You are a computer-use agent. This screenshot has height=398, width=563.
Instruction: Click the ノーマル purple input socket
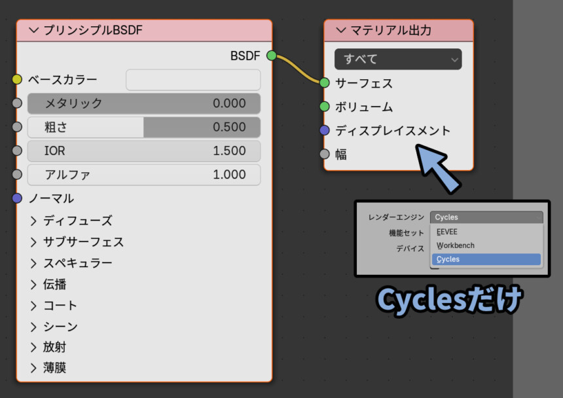click(x=17, y=198)
